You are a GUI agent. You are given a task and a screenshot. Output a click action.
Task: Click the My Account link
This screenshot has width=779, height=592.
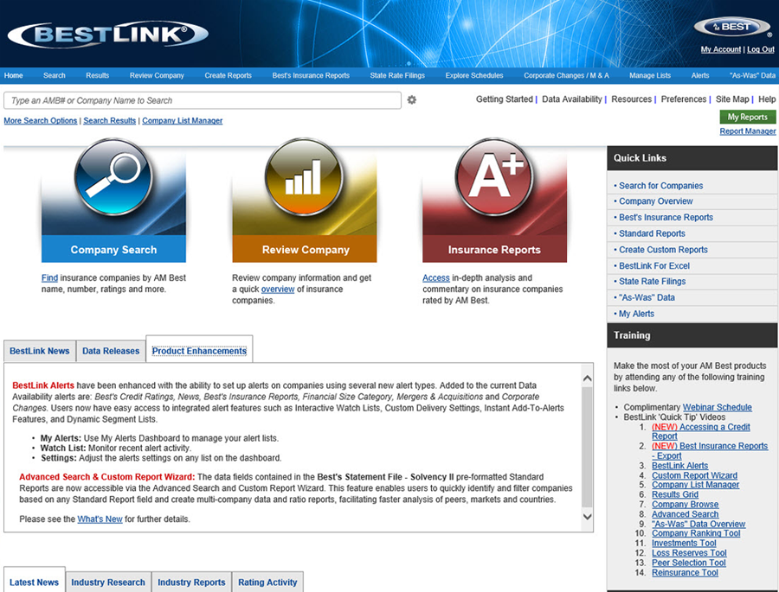tap(720, 49)
